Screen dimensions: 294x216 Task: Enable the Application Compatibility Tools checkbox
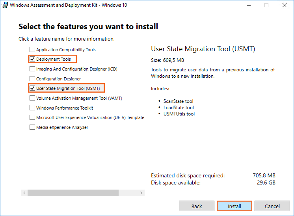click(32, 50)
